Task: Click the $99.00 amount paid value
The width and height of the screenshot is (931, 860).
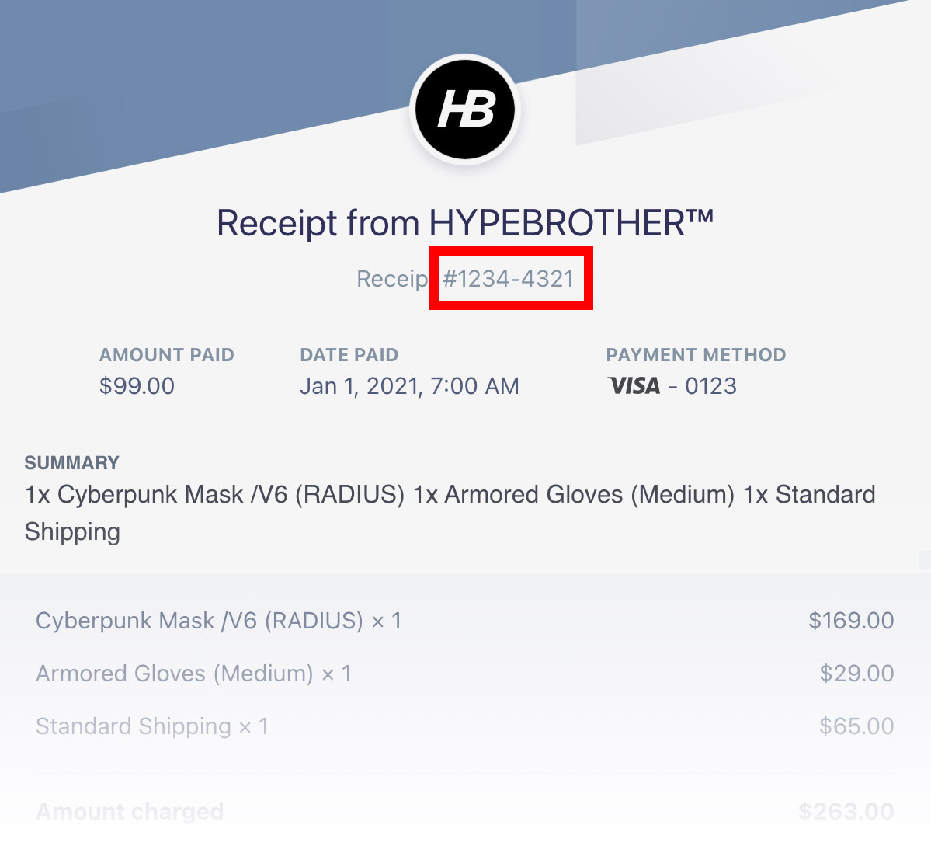Action: (137, 386)
